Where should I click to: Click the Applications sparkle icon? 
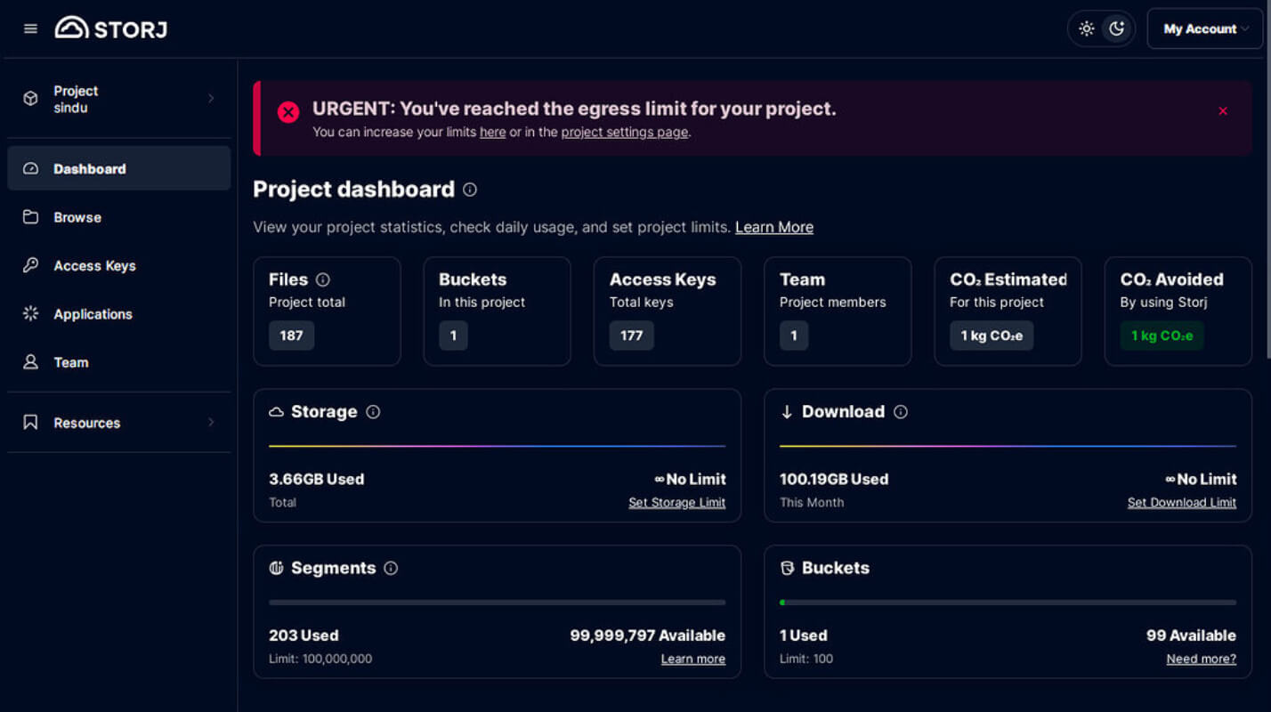tap(30, 313)
